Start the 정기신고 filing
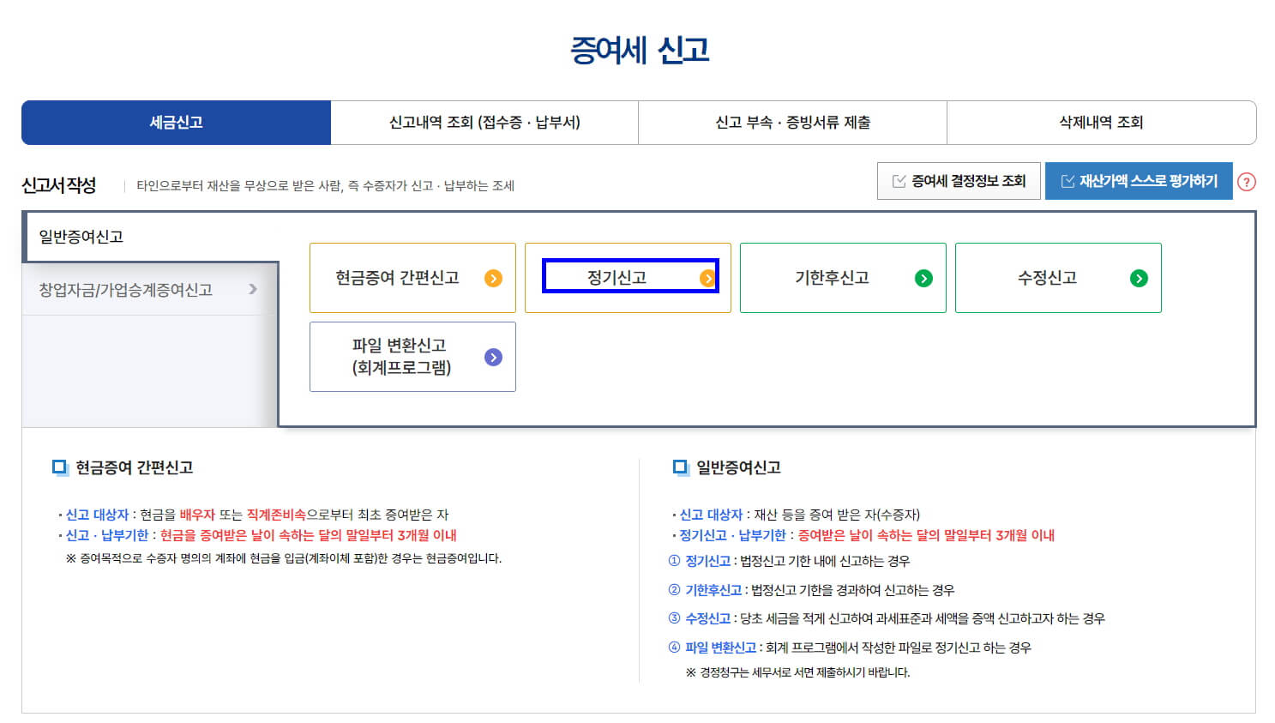The height and width of the screenshot is (723, 1275). pos(628,278)
